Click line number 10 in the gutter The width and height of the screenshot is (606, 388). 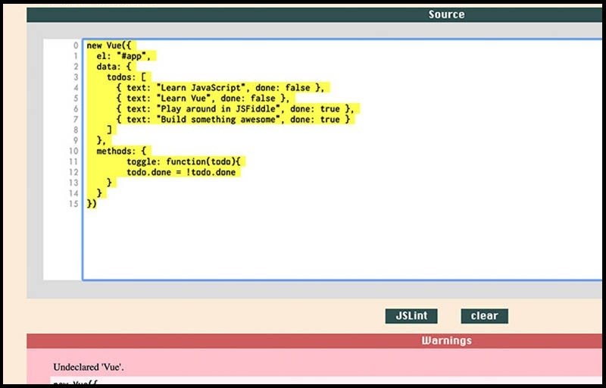click(x=73, y=151)
